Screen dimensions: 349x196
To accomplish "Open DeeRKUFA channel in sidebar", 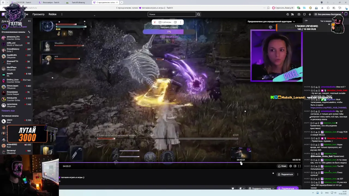I will [16, 56].
